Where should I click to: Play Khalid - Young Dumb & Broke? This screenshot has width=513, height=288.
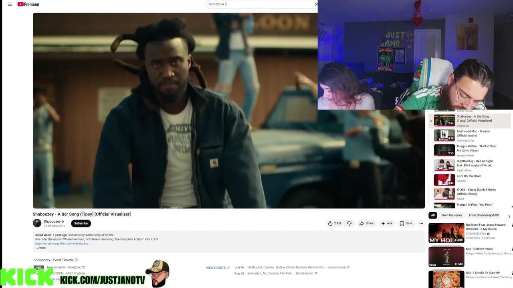coord(470,194)
